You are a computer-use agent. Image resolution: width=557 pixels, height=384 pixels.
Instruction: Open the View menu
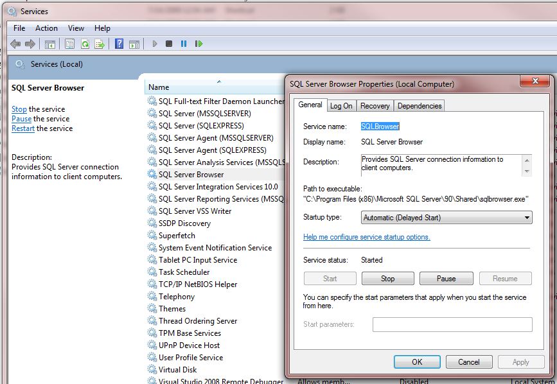click(x=76, y=28)
